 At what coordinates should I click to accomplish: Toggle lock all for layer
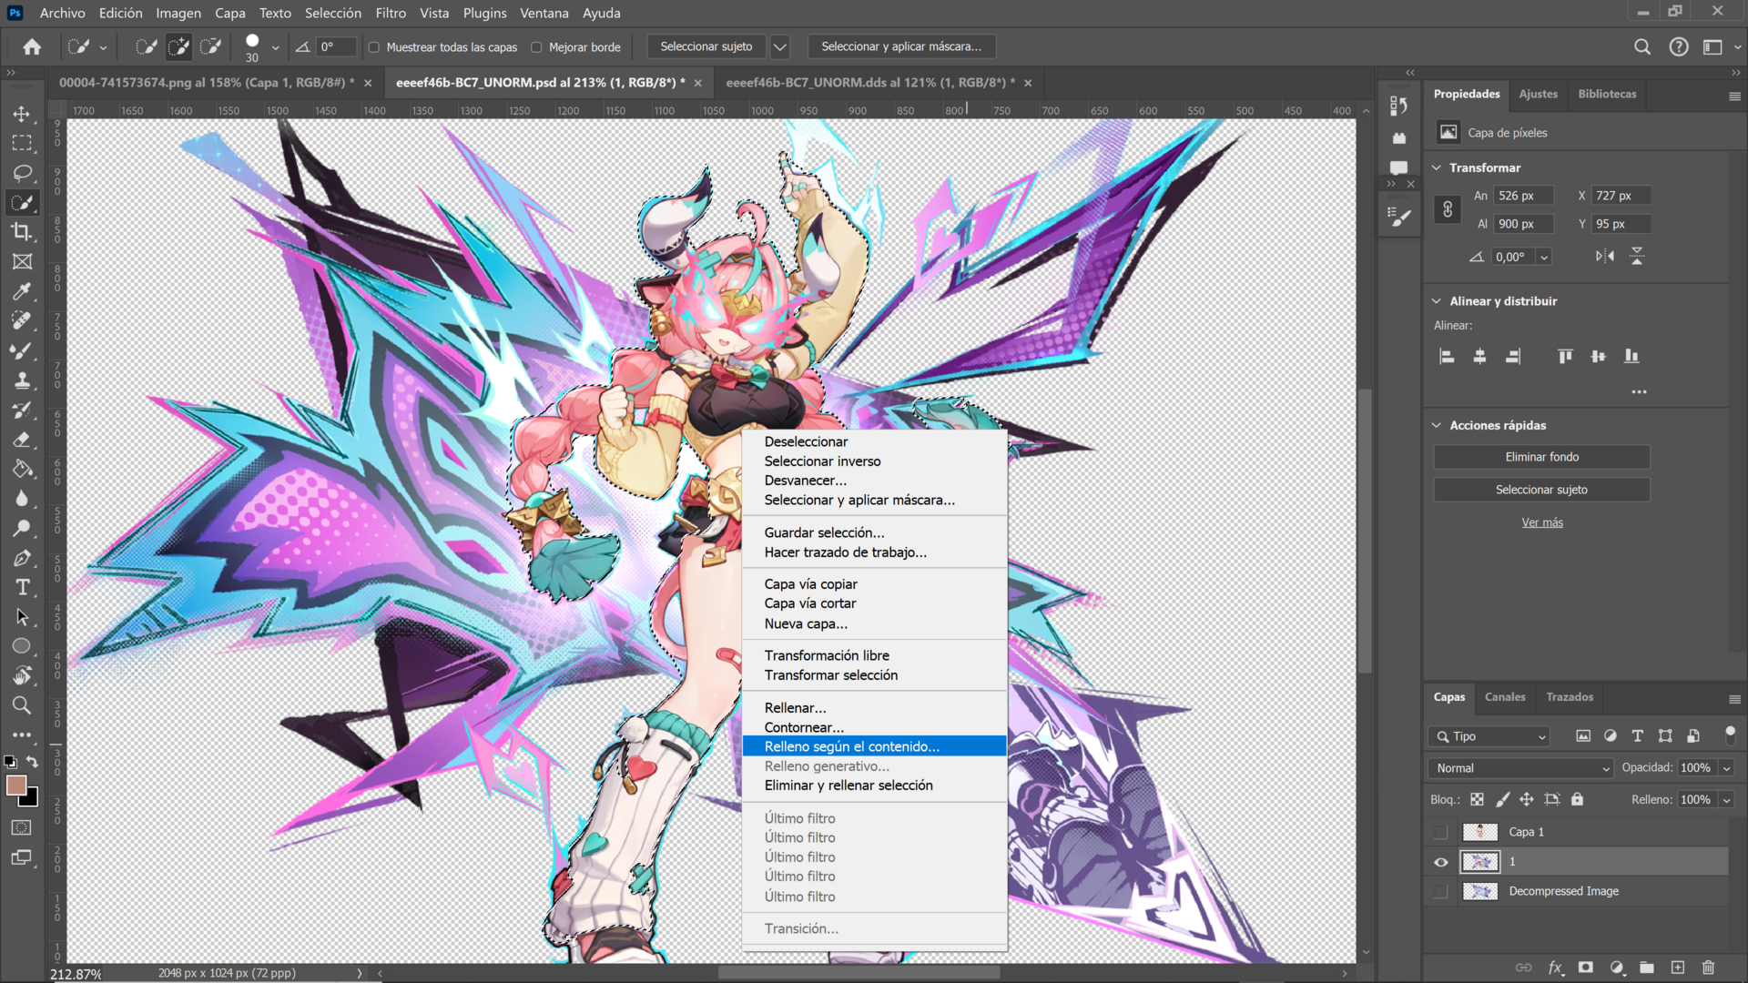point(1577,799)
